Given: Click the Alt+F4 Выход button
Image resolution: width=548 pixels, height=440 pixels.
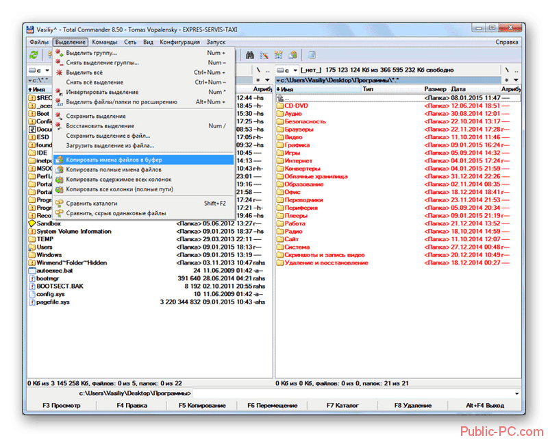Looking at the screenshot, I should pos(485,405).
